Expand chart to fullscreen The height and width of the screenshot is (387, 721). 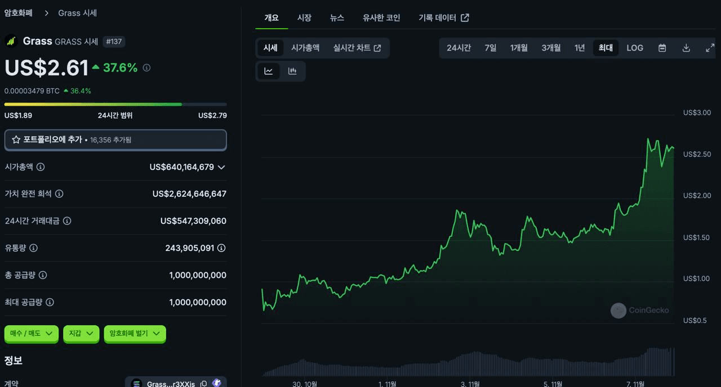pos(710,48)
